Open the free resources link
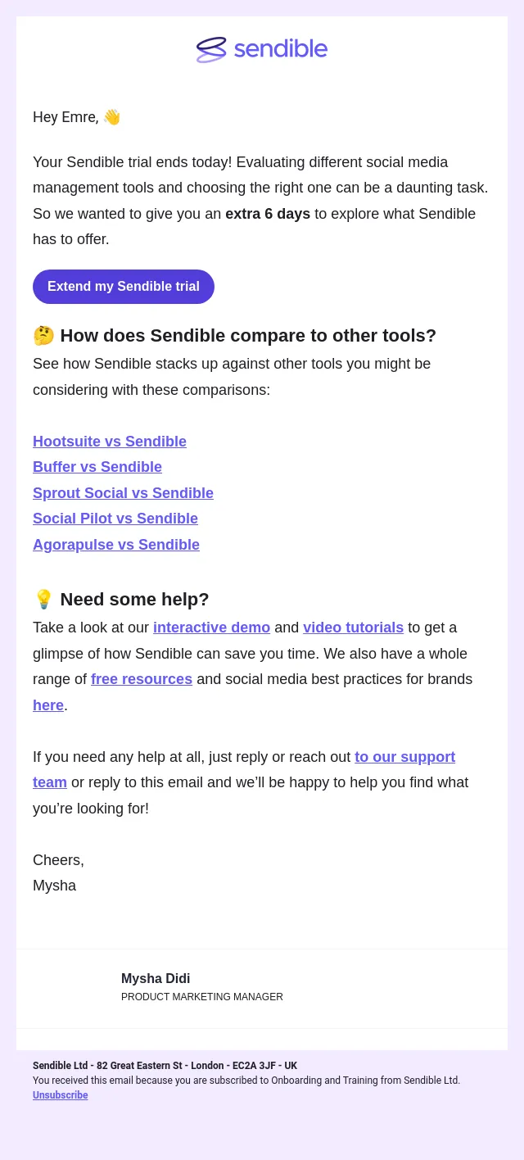The image size is (524, 1160). point(142,679)
